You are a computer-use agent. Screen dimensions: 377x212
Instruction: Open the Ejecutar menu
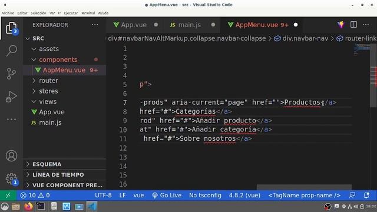(71, 13)
